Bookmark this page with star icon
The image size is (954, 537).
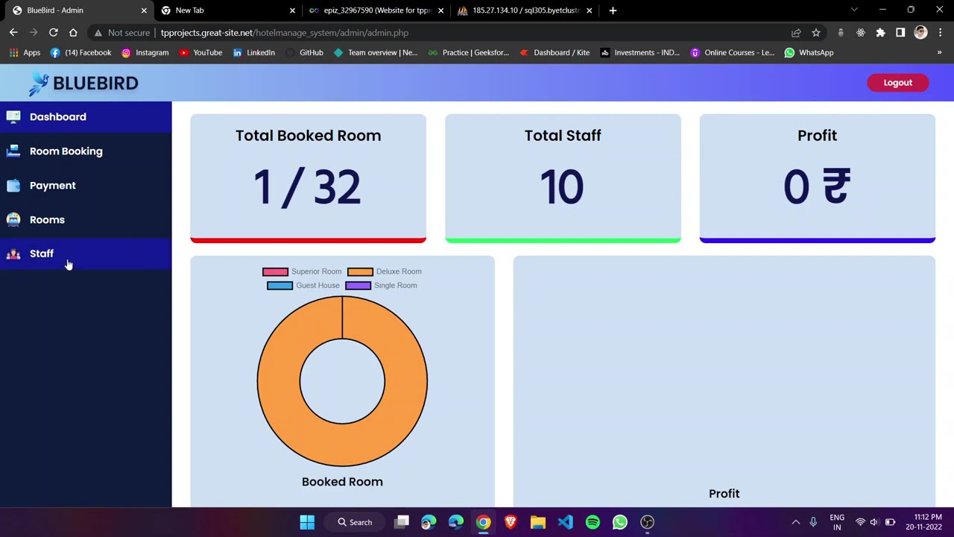pyautogui.click(x=816, y=33)
